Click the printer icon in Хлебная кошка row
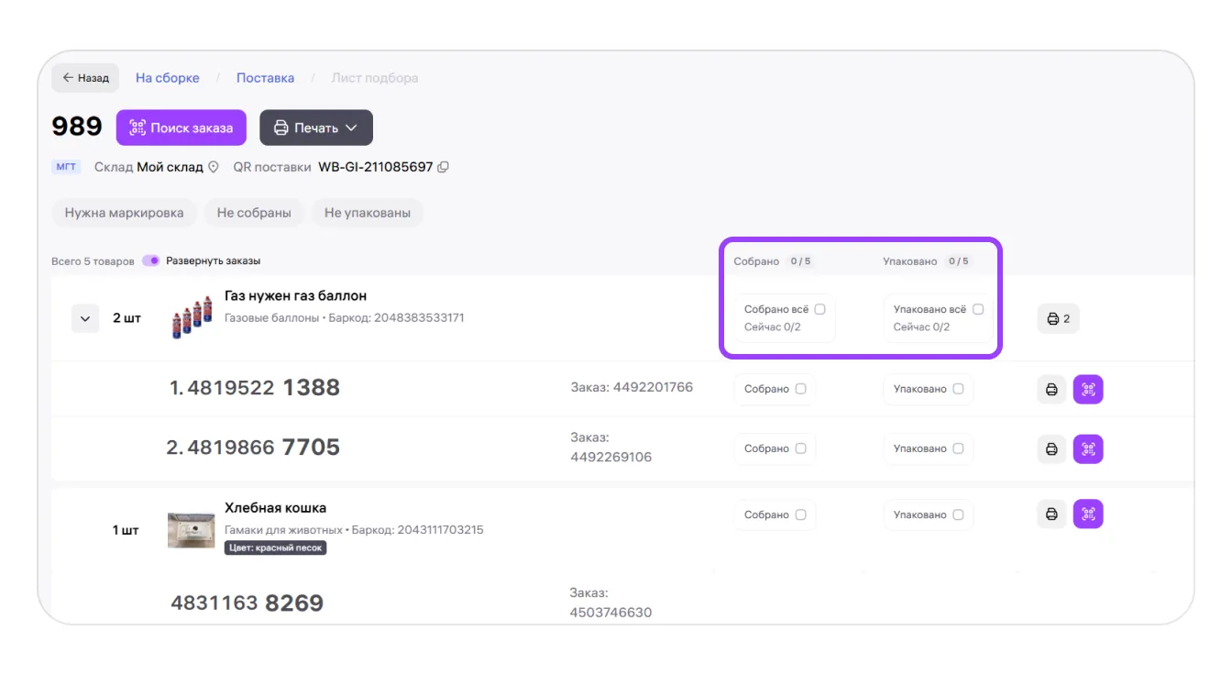Screen dimensions: 1232x675 [1051, 515]
